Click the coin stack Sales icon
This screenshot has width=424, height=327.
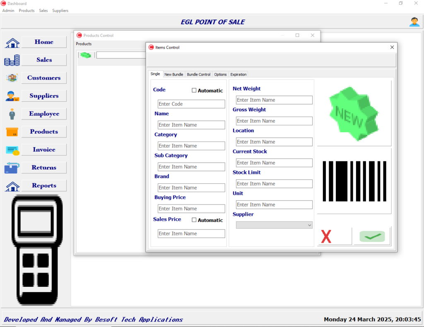click(x=12, y=60)
